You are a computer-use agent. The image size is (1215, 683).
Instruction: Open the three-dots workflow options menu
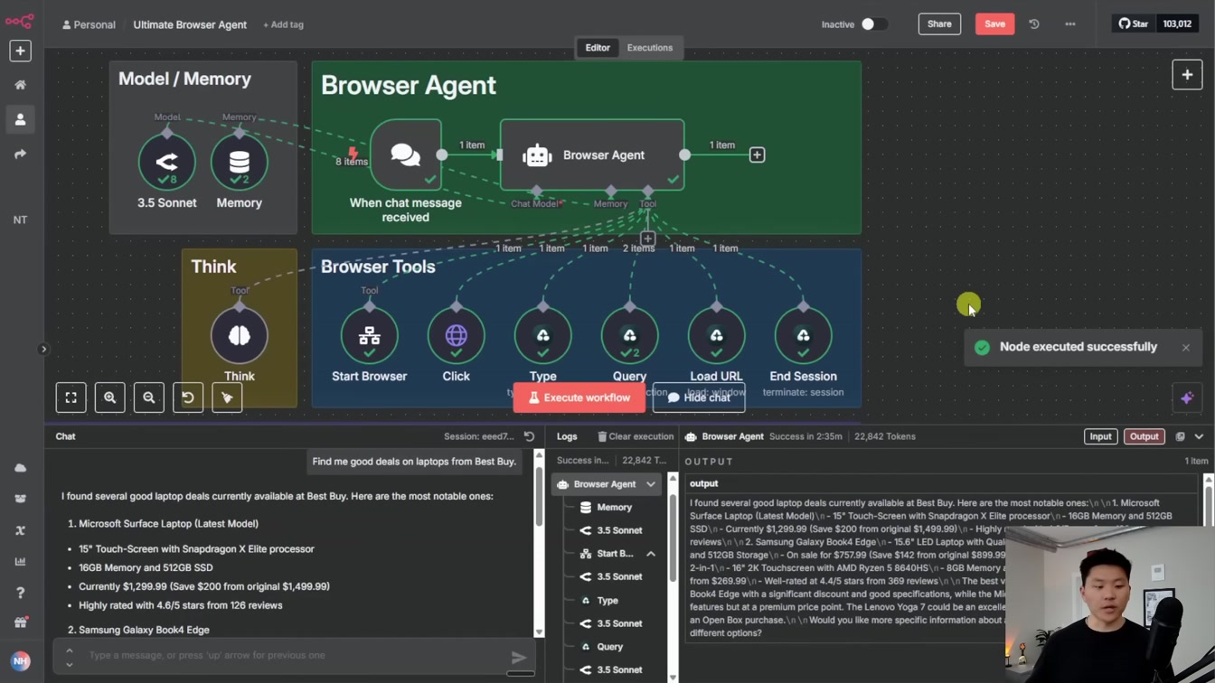(x=1070, y=24)
